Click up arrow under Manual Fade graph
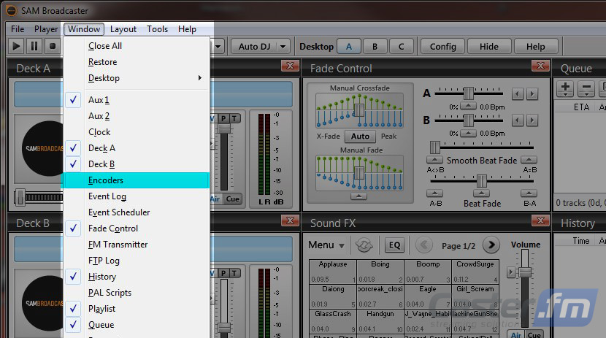Screen dimensions: 606x338 tap(358, 196)
